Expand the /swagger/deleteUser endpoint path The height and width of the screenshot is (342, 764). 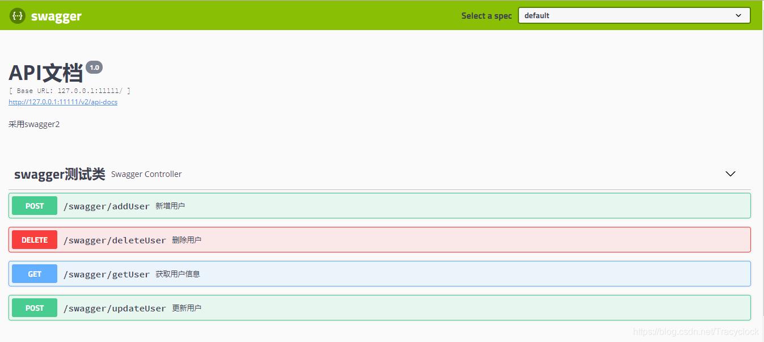coord(115,240)
